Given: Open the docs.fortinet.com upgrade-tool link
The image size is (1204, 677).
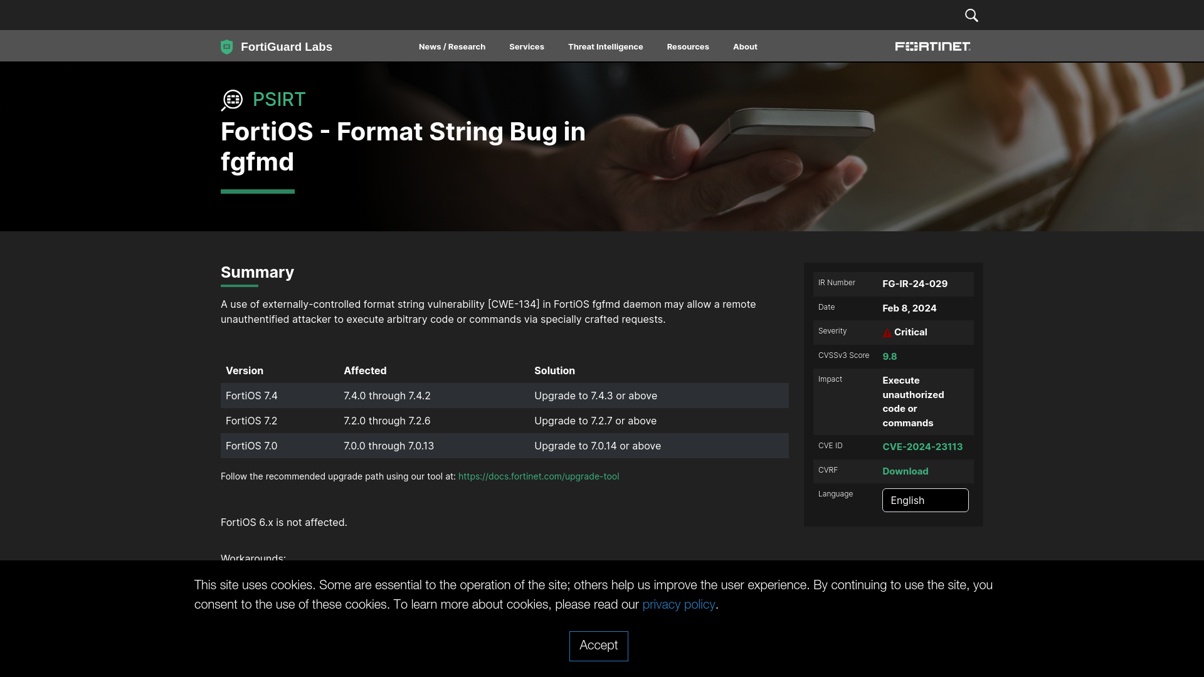Looking at the screenshot, I should [539, 476].
